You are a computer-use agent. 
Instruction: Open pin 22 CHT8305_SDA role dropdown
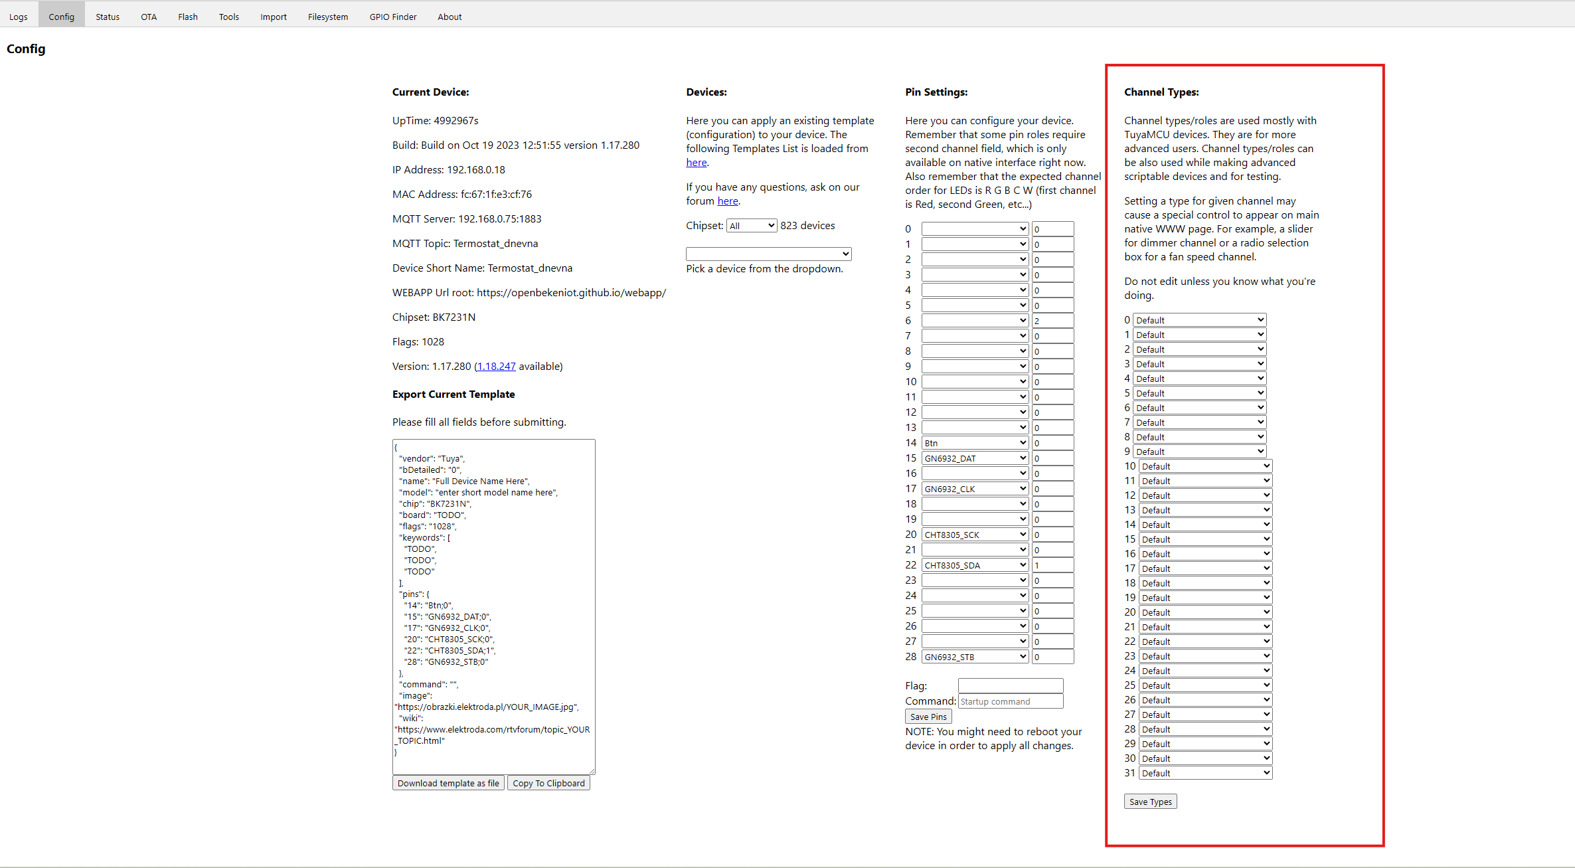pyautogui.click(x=975, y=565)
